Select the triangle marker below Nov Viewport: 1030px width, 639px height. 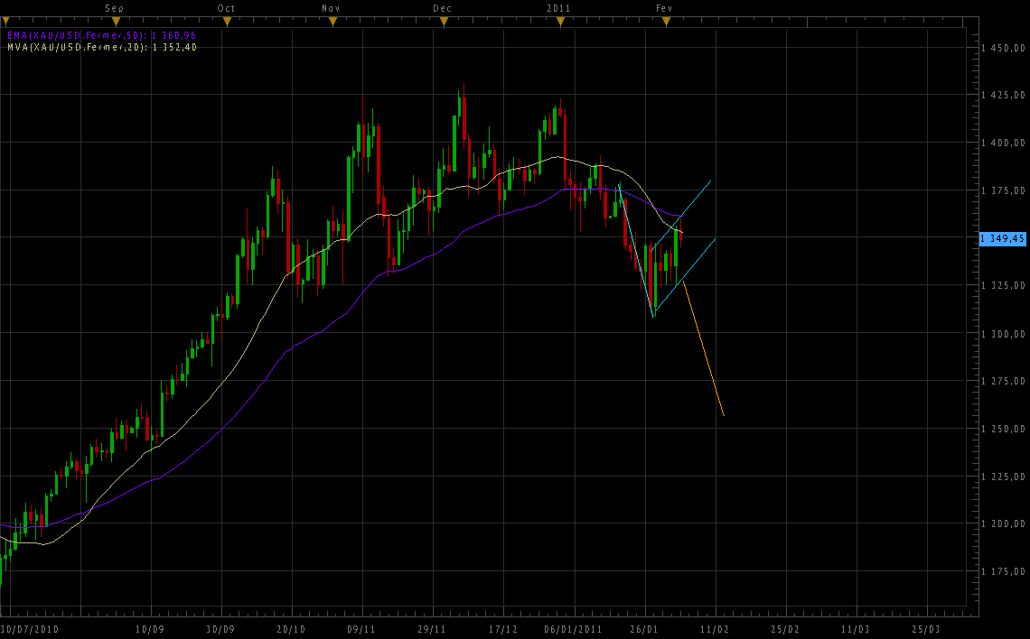tap(332, 23)
